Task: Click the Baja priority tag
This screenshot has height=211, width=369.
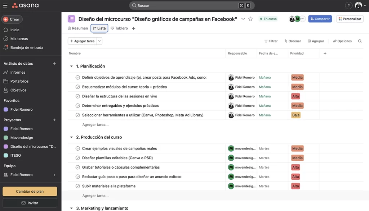Action: (295, 115)
